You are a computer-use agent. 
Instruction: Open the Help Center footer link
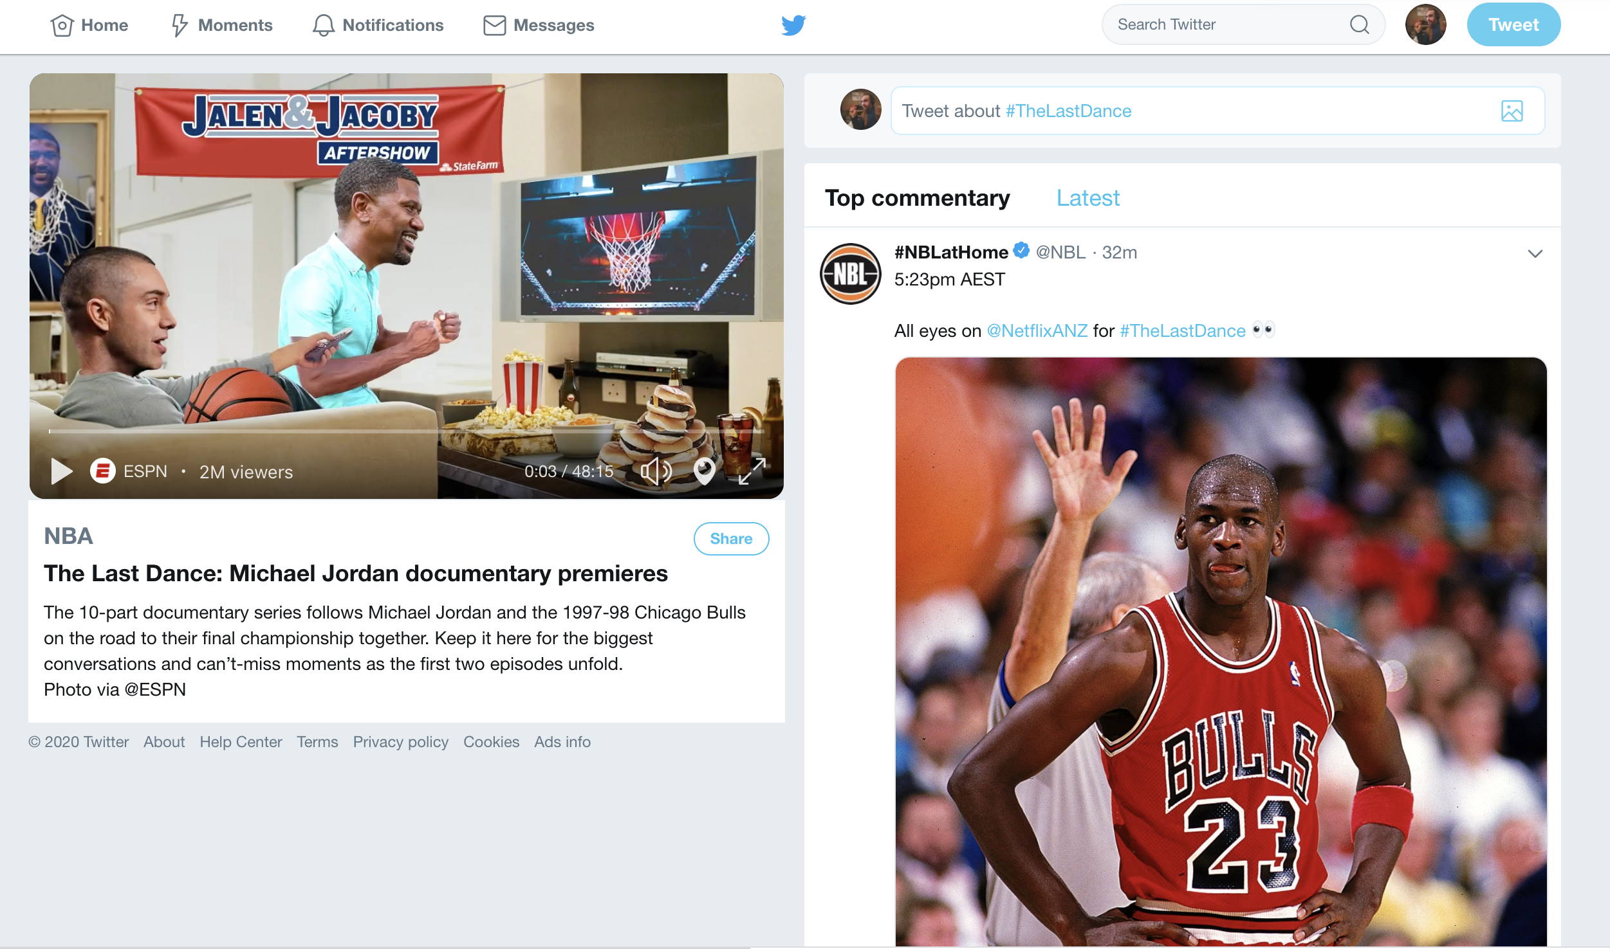coord(241,742)
